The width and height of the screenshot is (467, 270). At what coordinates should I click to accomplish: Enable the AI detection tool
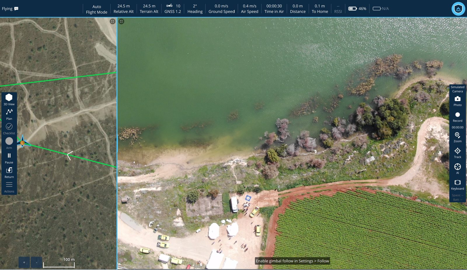pos(457,169)
